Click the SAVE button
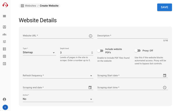176x111 pixels. pos(164,7)
